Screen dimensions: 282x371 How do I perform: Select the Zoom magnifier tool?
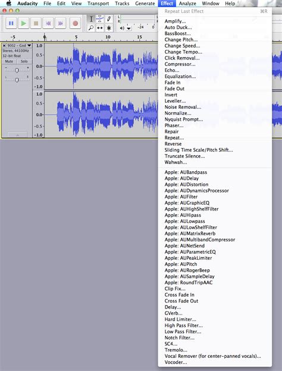click(x=91, y=28)
